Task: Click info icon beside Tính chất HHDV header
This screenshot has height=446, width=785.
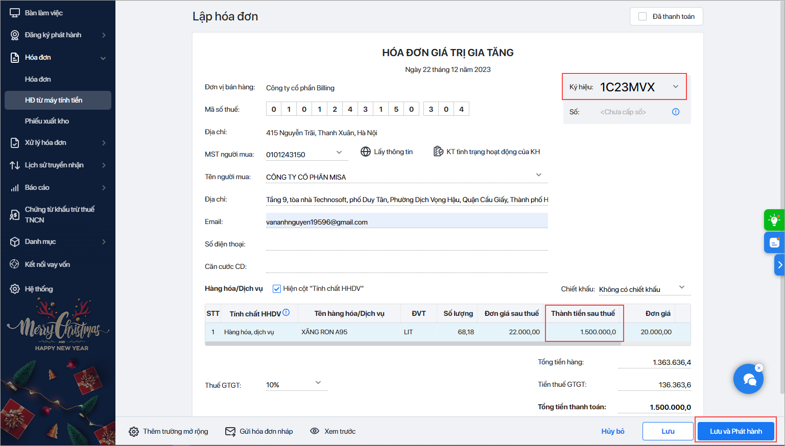Action: [x=286, y=312]
